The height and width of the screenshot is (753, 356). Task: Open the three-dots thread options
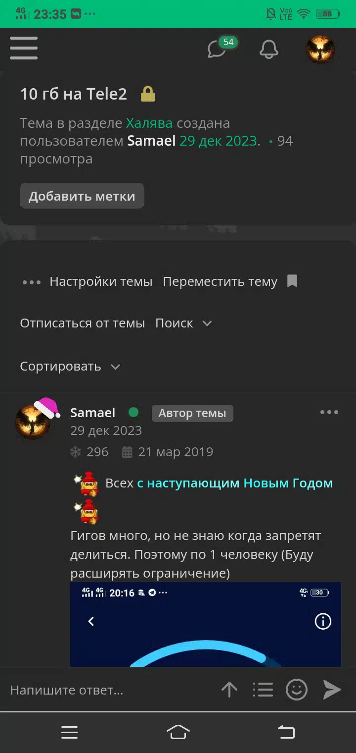[x=32, y=282]
